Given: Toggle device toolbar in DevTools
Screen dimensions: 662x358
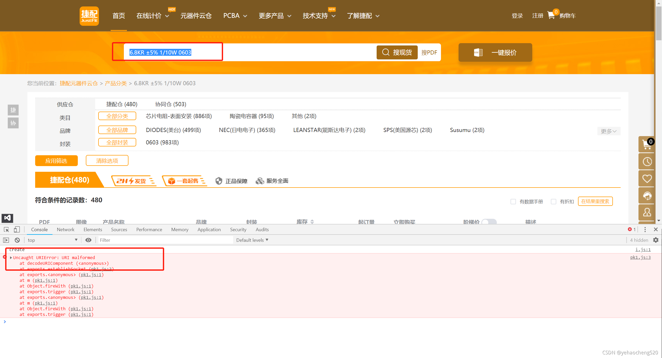Looking at the screenshot, I should coord(17,229).
